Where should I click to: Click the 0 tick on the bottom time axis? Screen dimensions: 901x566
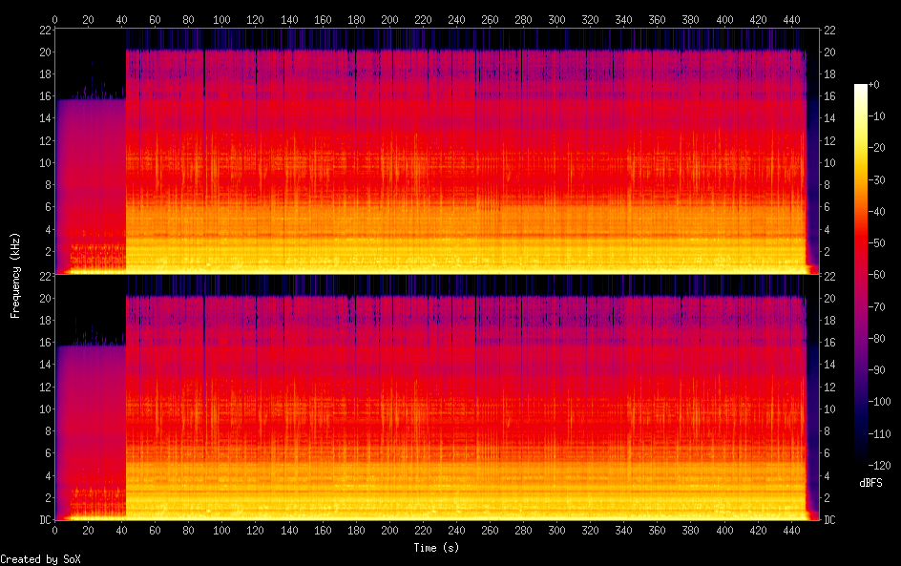[x=54, y=530]
